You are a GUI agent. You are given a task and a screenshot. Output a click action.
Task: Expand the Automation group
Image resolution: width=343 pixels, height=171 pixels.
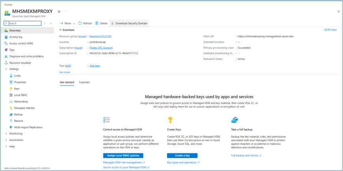[6, 140]
